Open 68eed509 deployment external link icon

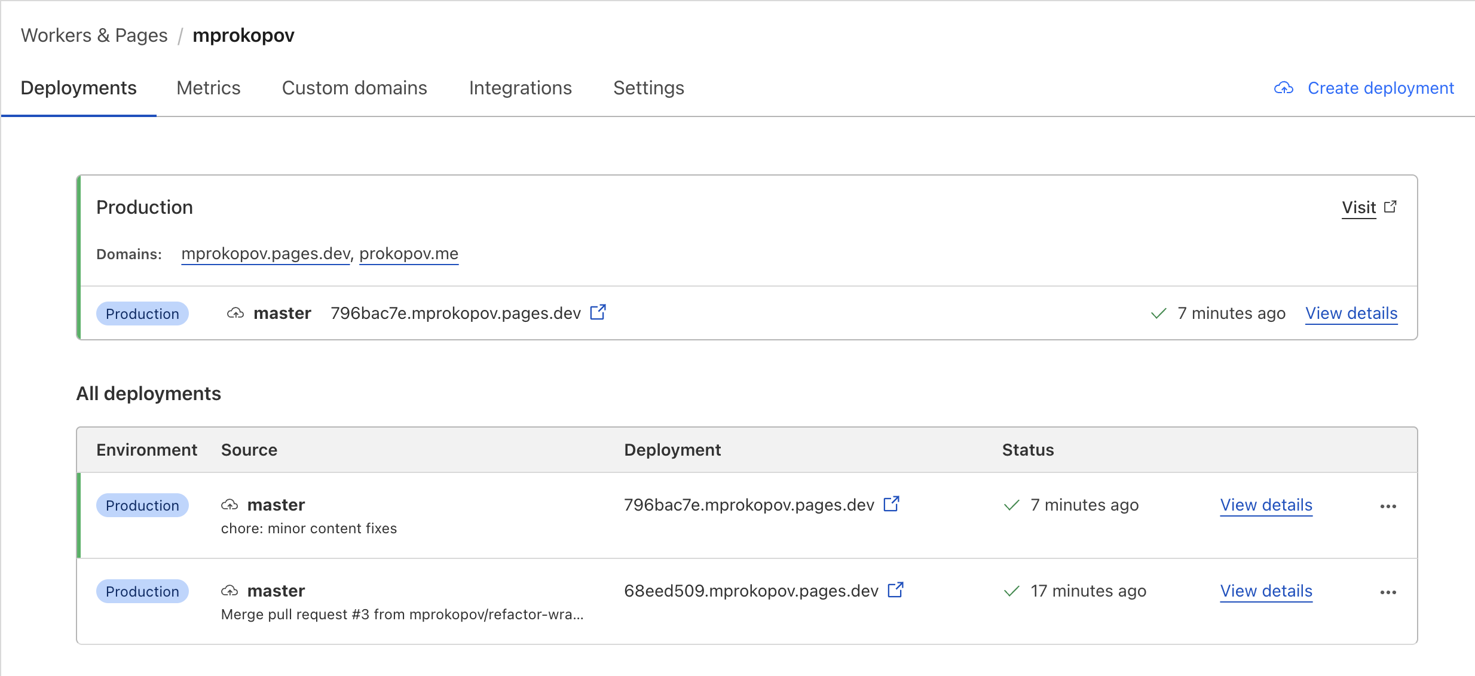point(895,590)
